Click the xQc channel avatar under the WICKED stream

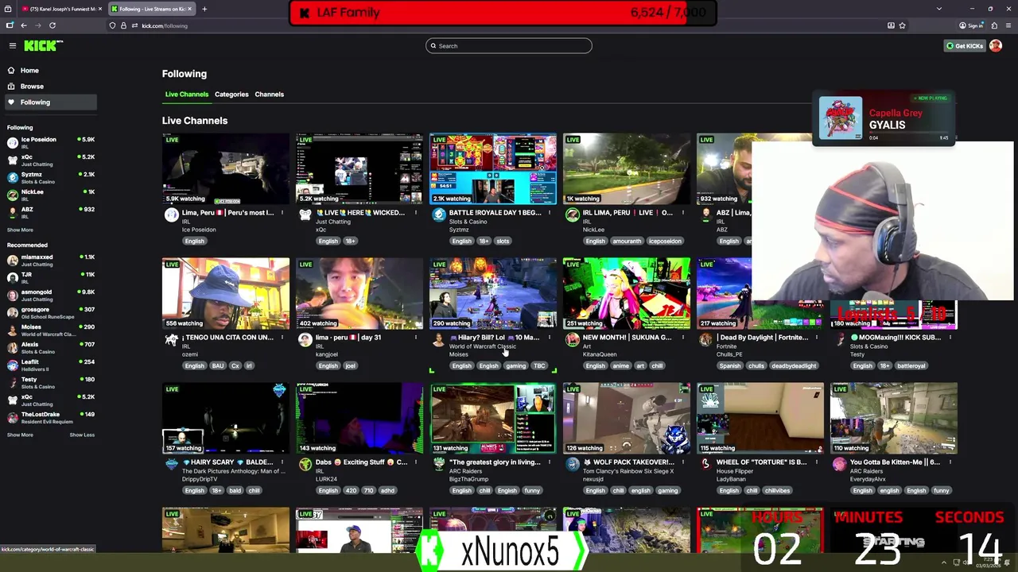pyautogui.click(x=305, y=214)
